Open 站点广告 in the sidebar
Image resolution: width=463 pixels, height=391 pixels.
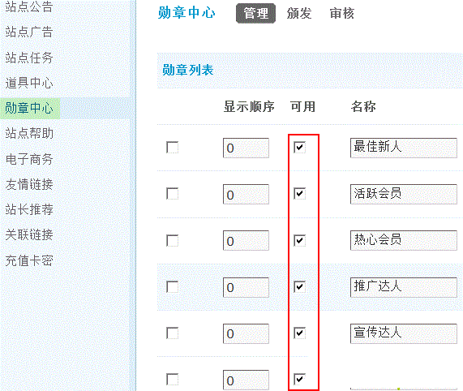[29, 32]
